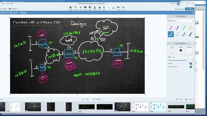207x116 pixels.
Task: Open Tool Properties help question mark
Action: click(x=192, y=43)
